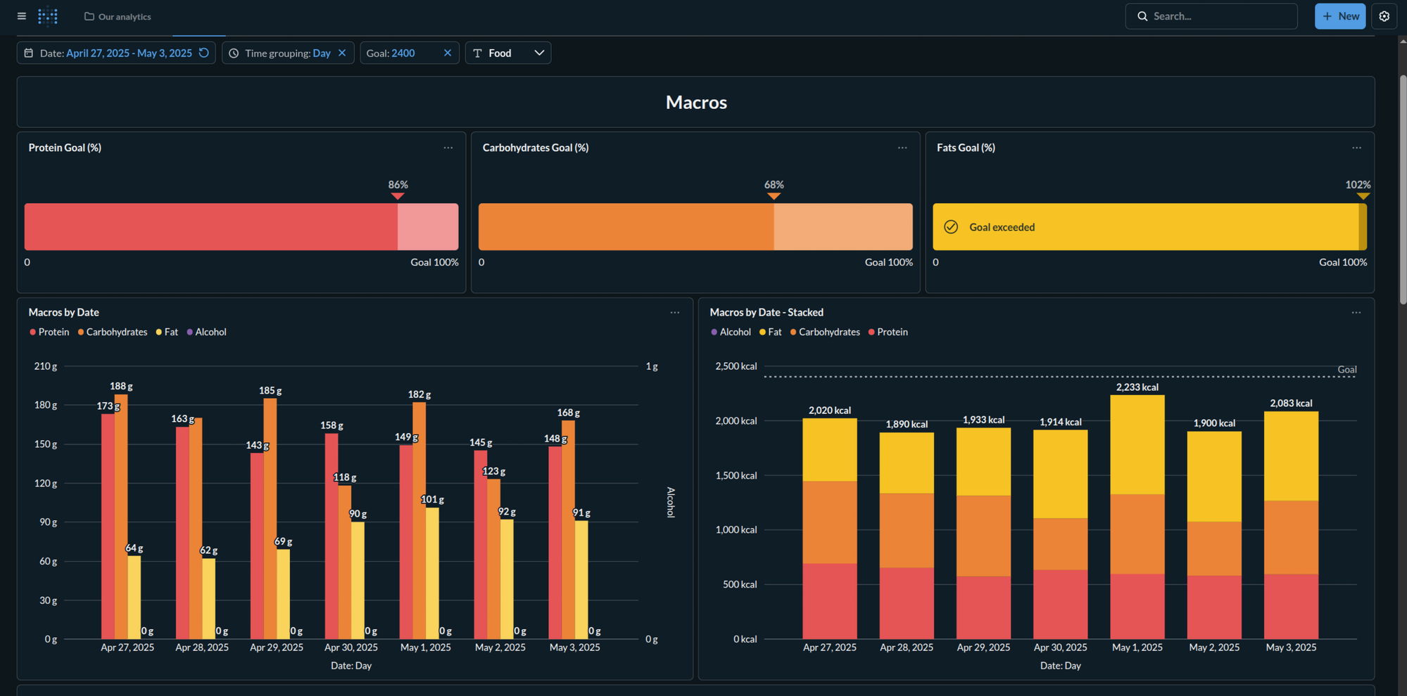Viewport: 1407px width, 696px height.
Task: Open the settings gear menu
Action: pos(1384,15)
